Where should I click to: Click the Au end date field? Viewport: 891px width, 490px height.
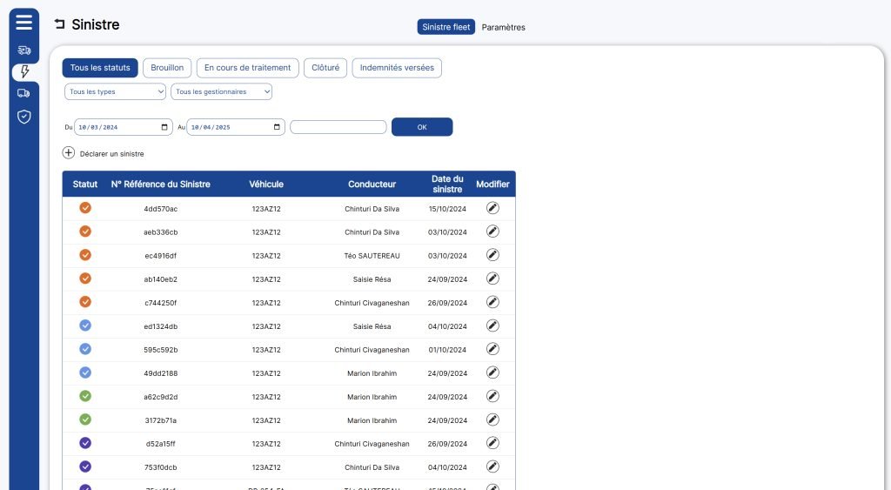point(236,127)
